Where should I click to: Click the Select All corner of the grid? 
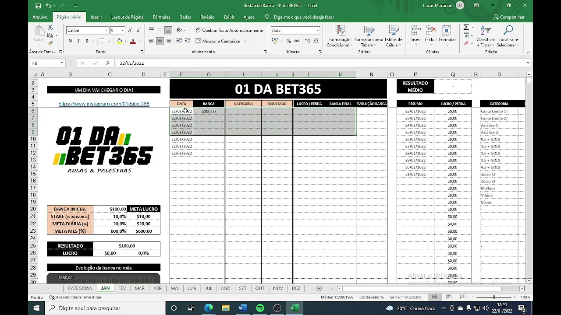[34, 74]
